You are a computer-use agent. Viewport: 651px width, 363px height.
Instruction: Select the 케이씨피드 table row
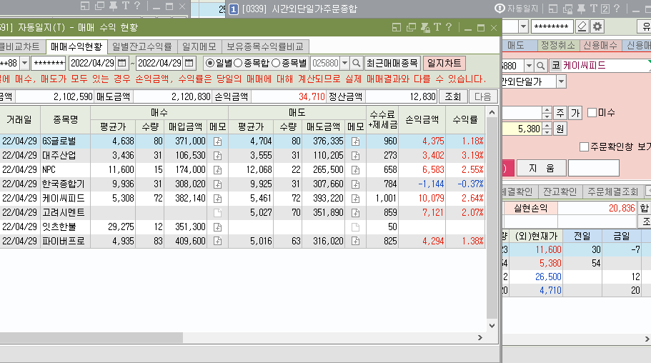point(242,199)
